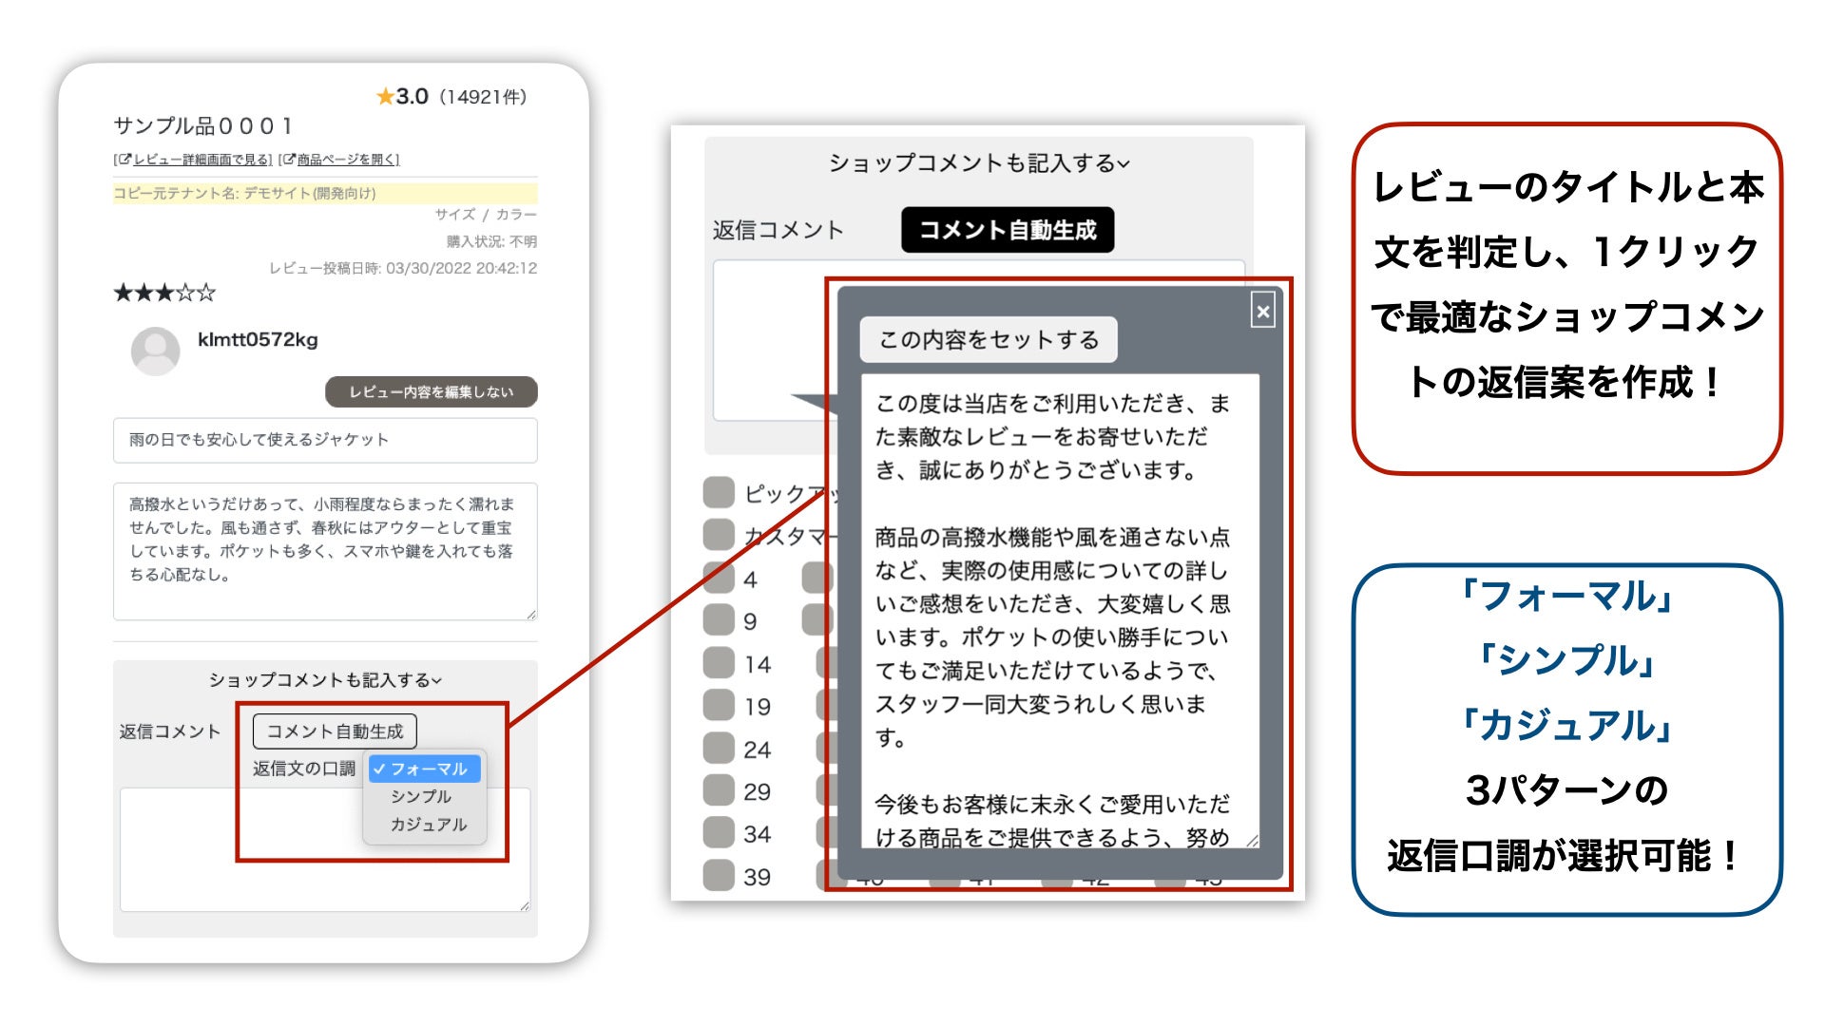Expand ショップコメントも記入する in middle panel
Image resolution: width=1825 pixels, height=1026 pixels.
(x=976, y=163)
